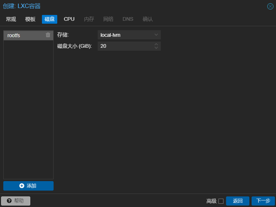
Task: Select the 磁盘 tab
Action: point(50,19)
